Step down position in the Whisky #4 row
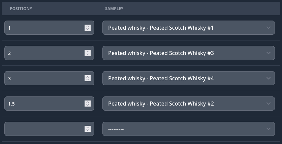 (x=88, y=80)
